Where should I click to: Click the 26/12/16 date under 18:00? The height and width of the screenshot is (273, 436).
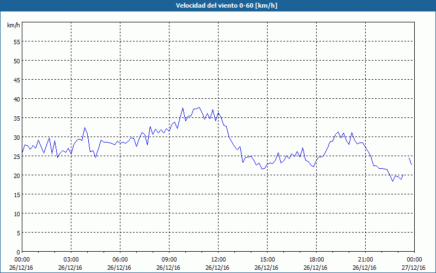click(x=316, y=268)
